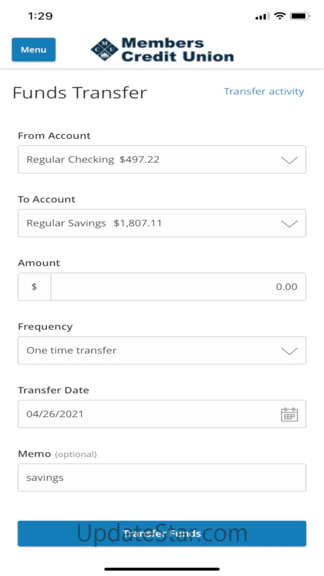The image size is (324, 576).
Task: Expand the From Account dropdown chevron
Action: coord(289,160)
